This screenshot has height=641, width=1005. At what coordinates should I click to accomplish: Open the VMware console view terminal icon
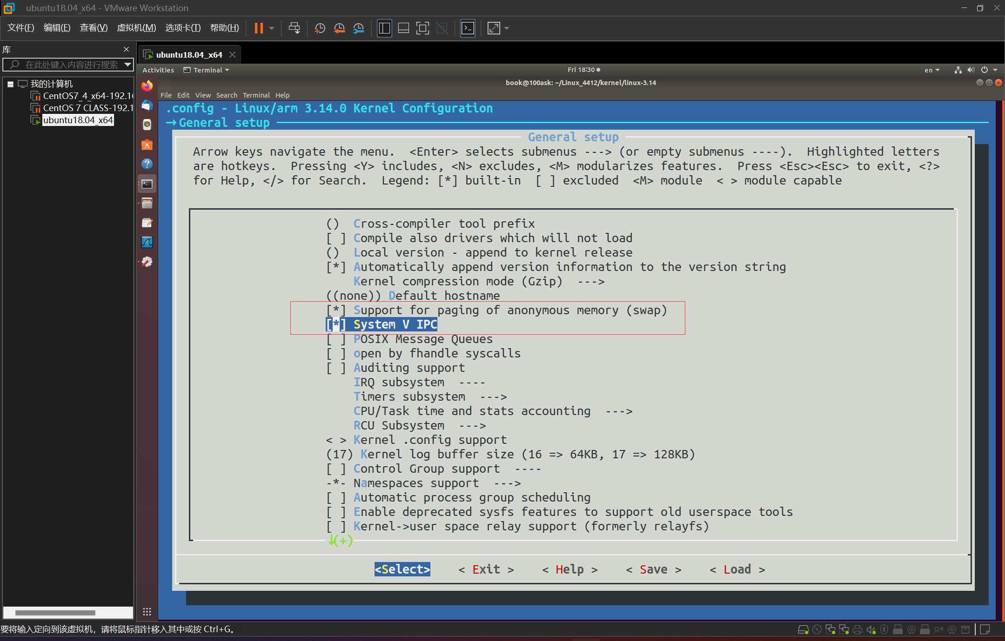tap(468, 28)
